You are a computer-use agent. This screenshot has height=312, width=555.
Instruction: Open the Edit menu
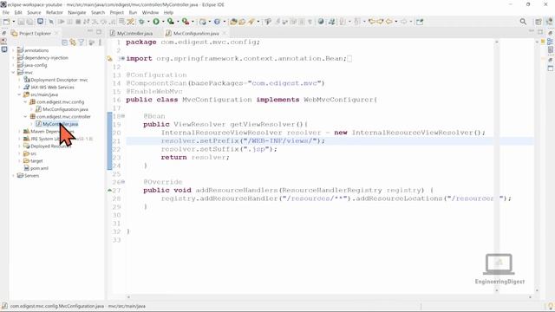pos(18,12)
